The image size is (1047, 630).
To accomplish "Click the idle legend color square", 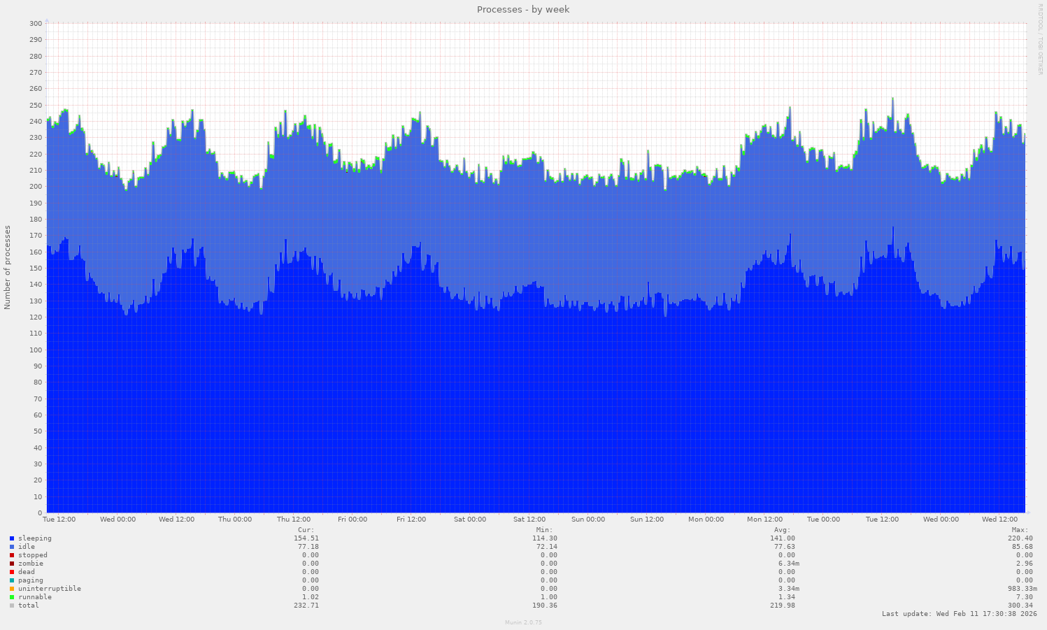I will coord(12,547).
